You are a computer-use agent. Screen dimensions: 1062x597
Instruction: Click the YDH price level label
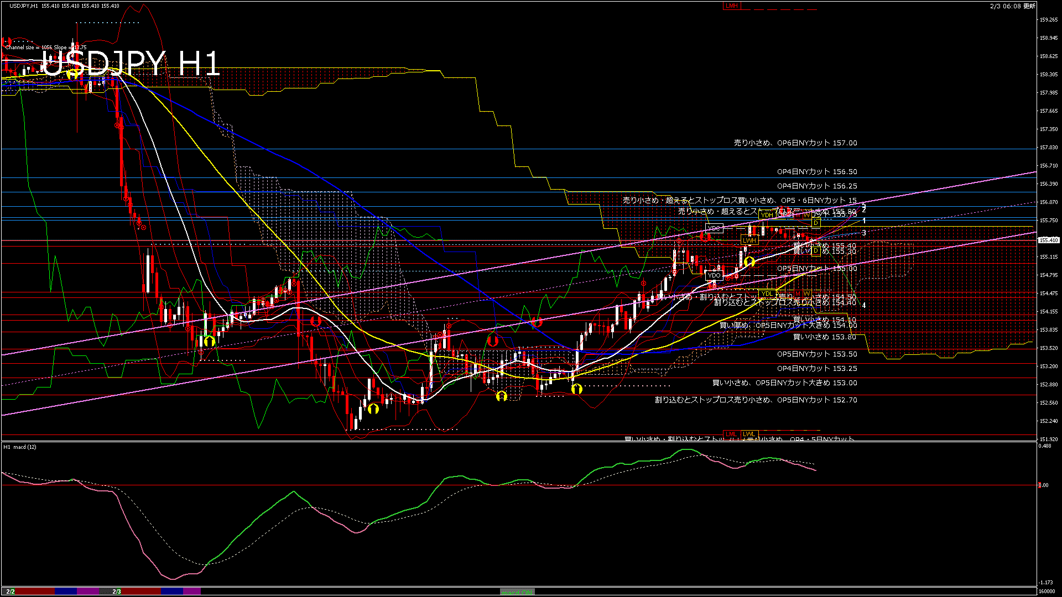pos(767,216)
